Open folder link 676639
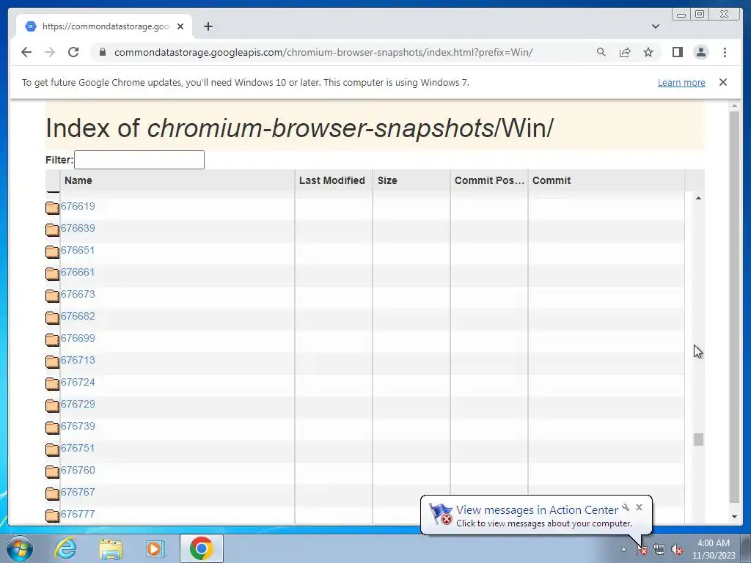This screenshot has width=751, height=563. pos(78,229)
